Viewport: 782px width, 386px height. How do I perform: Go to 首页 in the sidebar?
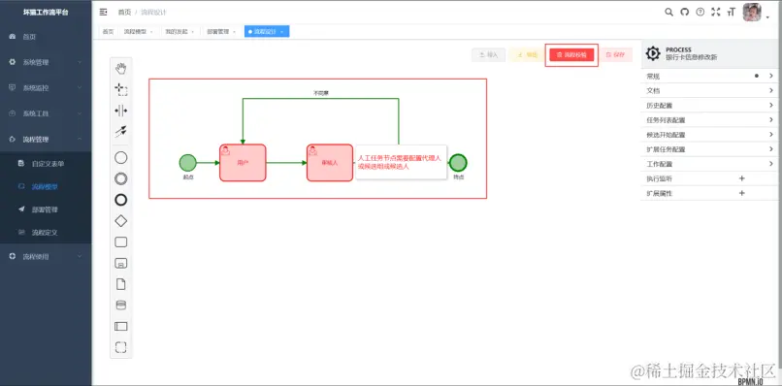click(x=46, y=37)
